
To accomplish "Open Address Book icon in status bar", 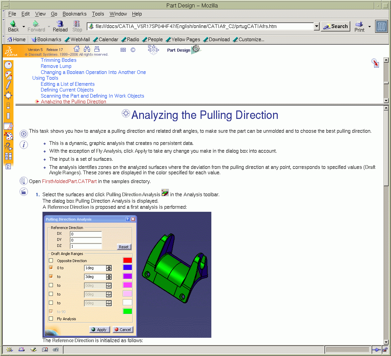I will pyautogui.click(x=45, y=350).
